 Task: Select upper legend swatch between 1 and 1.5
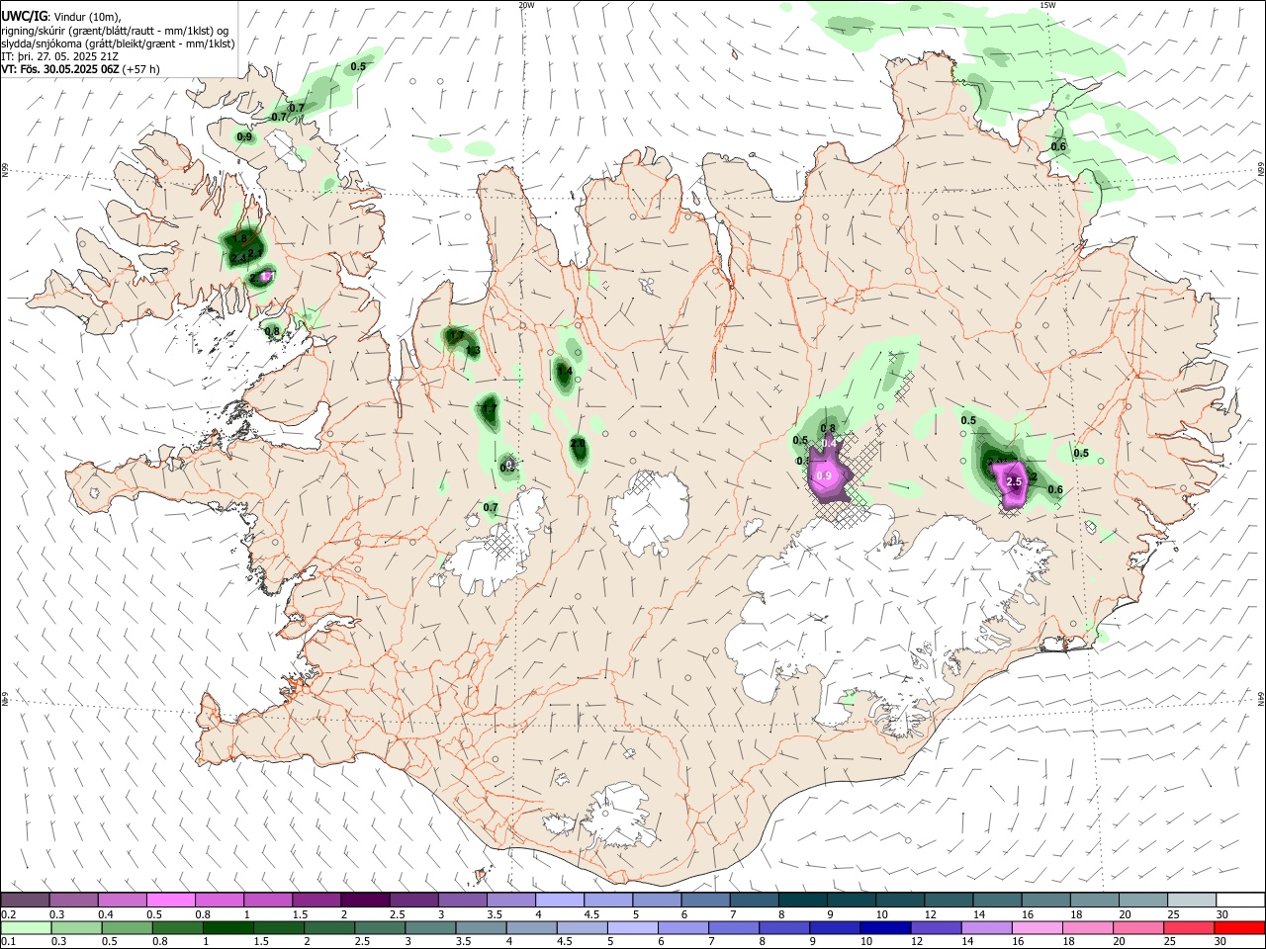pos(267,900)
